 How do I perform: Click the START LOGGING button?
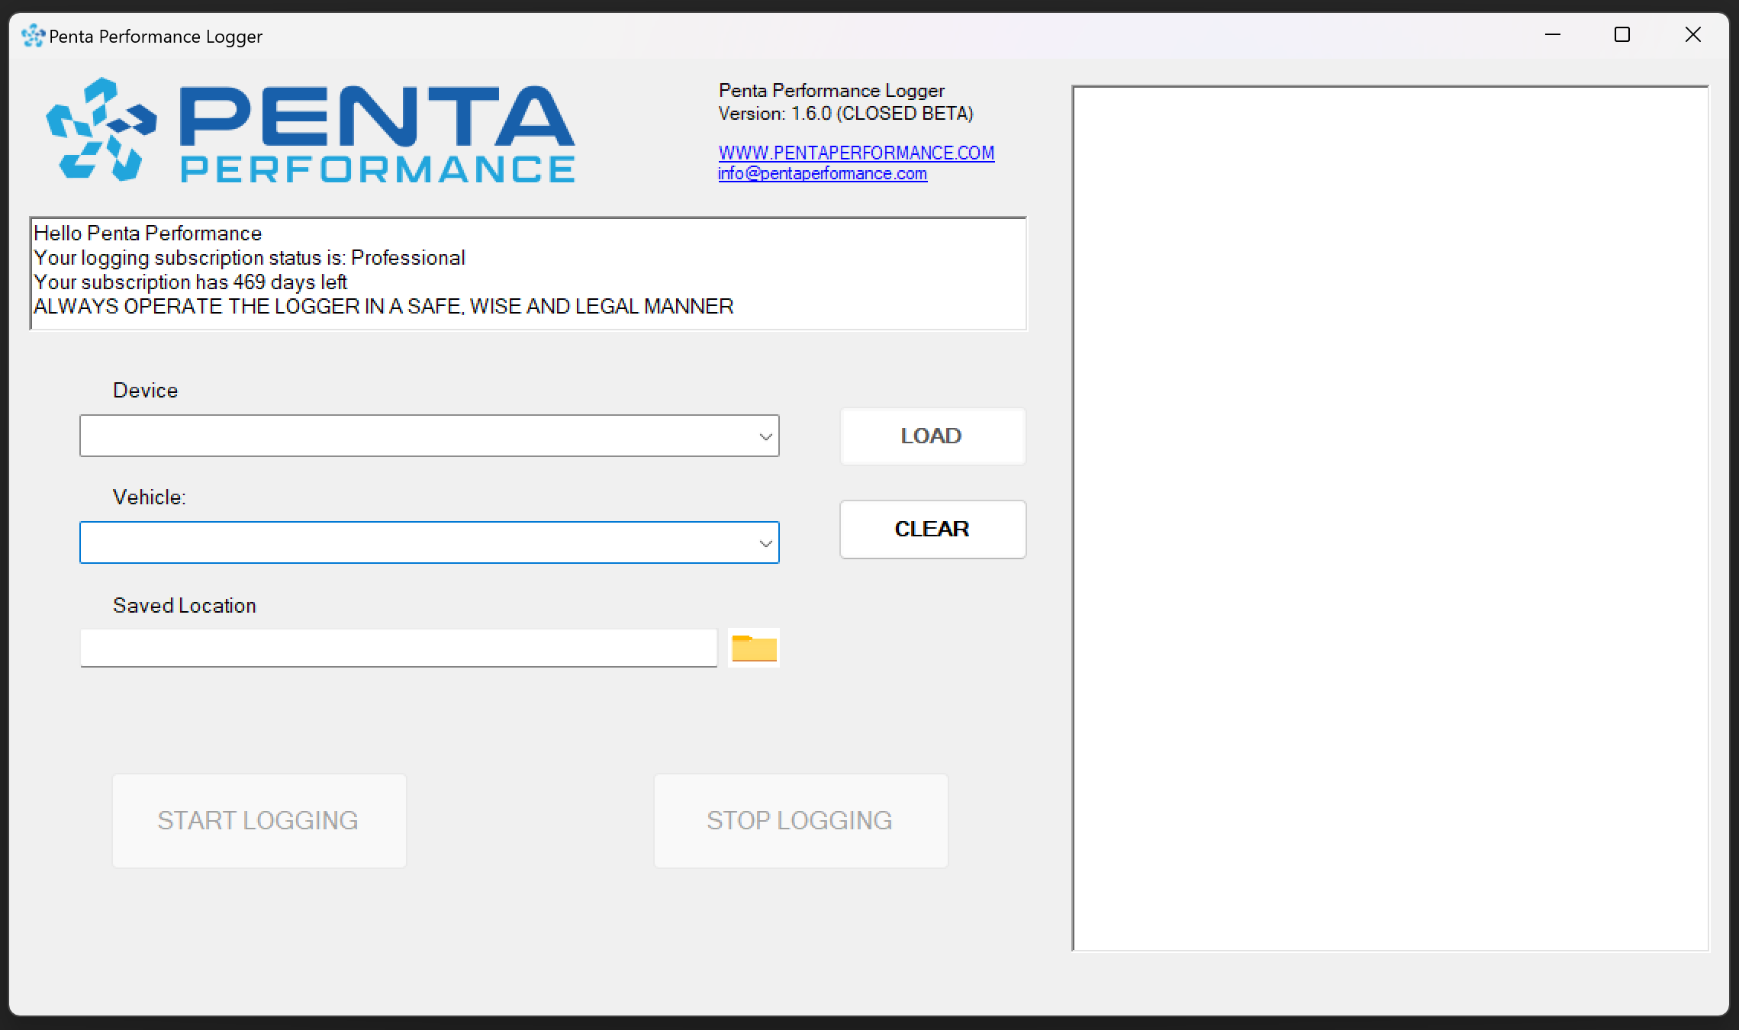pos(259,821)
